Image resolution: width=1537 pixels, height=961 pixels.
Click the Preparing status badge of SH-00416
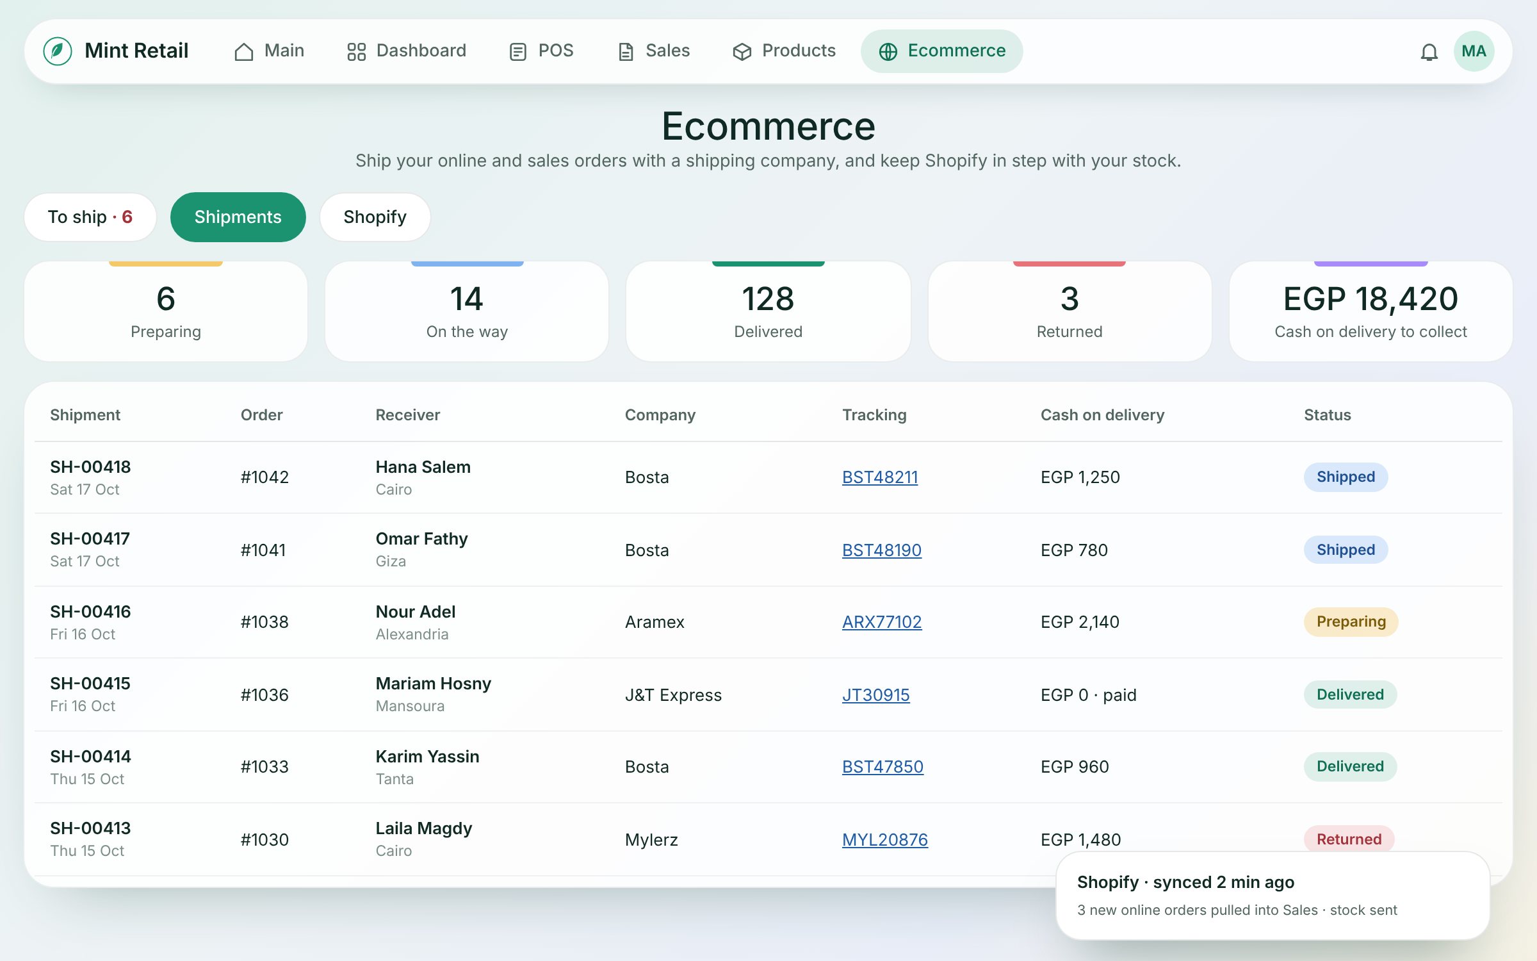click(1351, 622)
